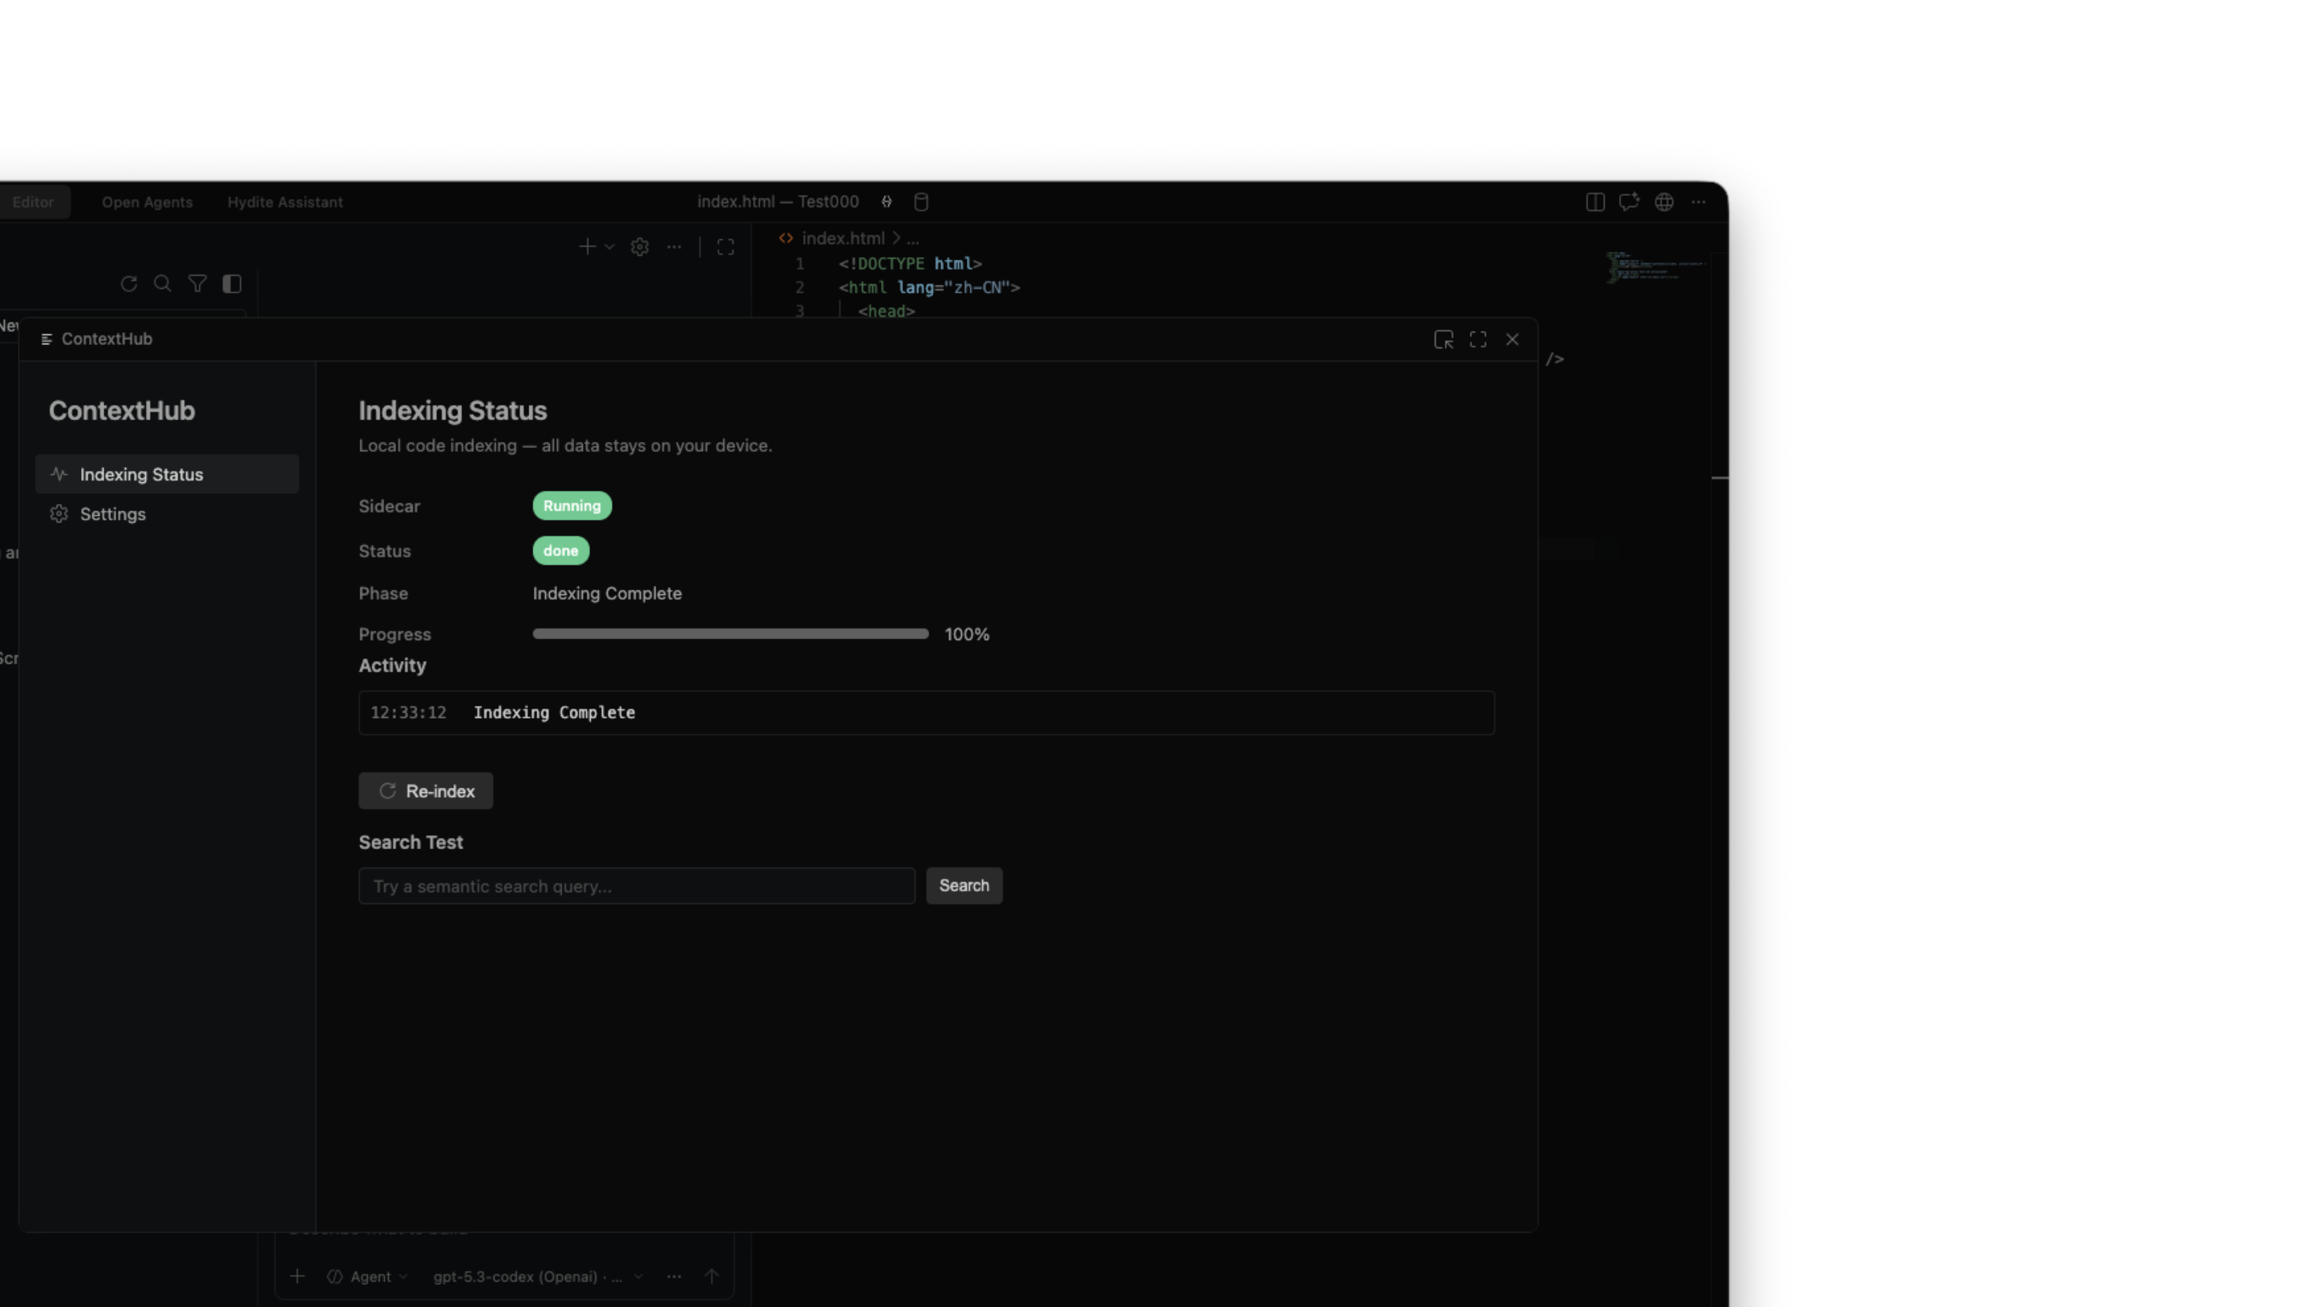
Task: Maximize the ContextHub panel to fullscreen
Action: point(1478,339)
